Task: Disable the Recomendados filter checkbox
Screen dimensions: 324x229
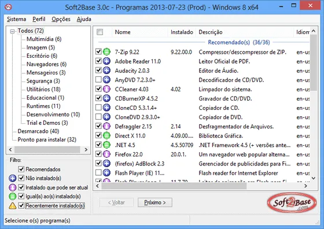Action: tap(21, 169)
